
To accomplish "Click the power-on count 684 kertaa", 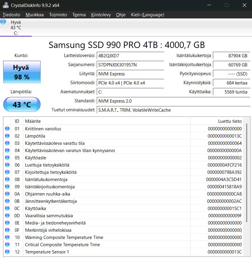I will pyautogui.click(x=231, y=83).
